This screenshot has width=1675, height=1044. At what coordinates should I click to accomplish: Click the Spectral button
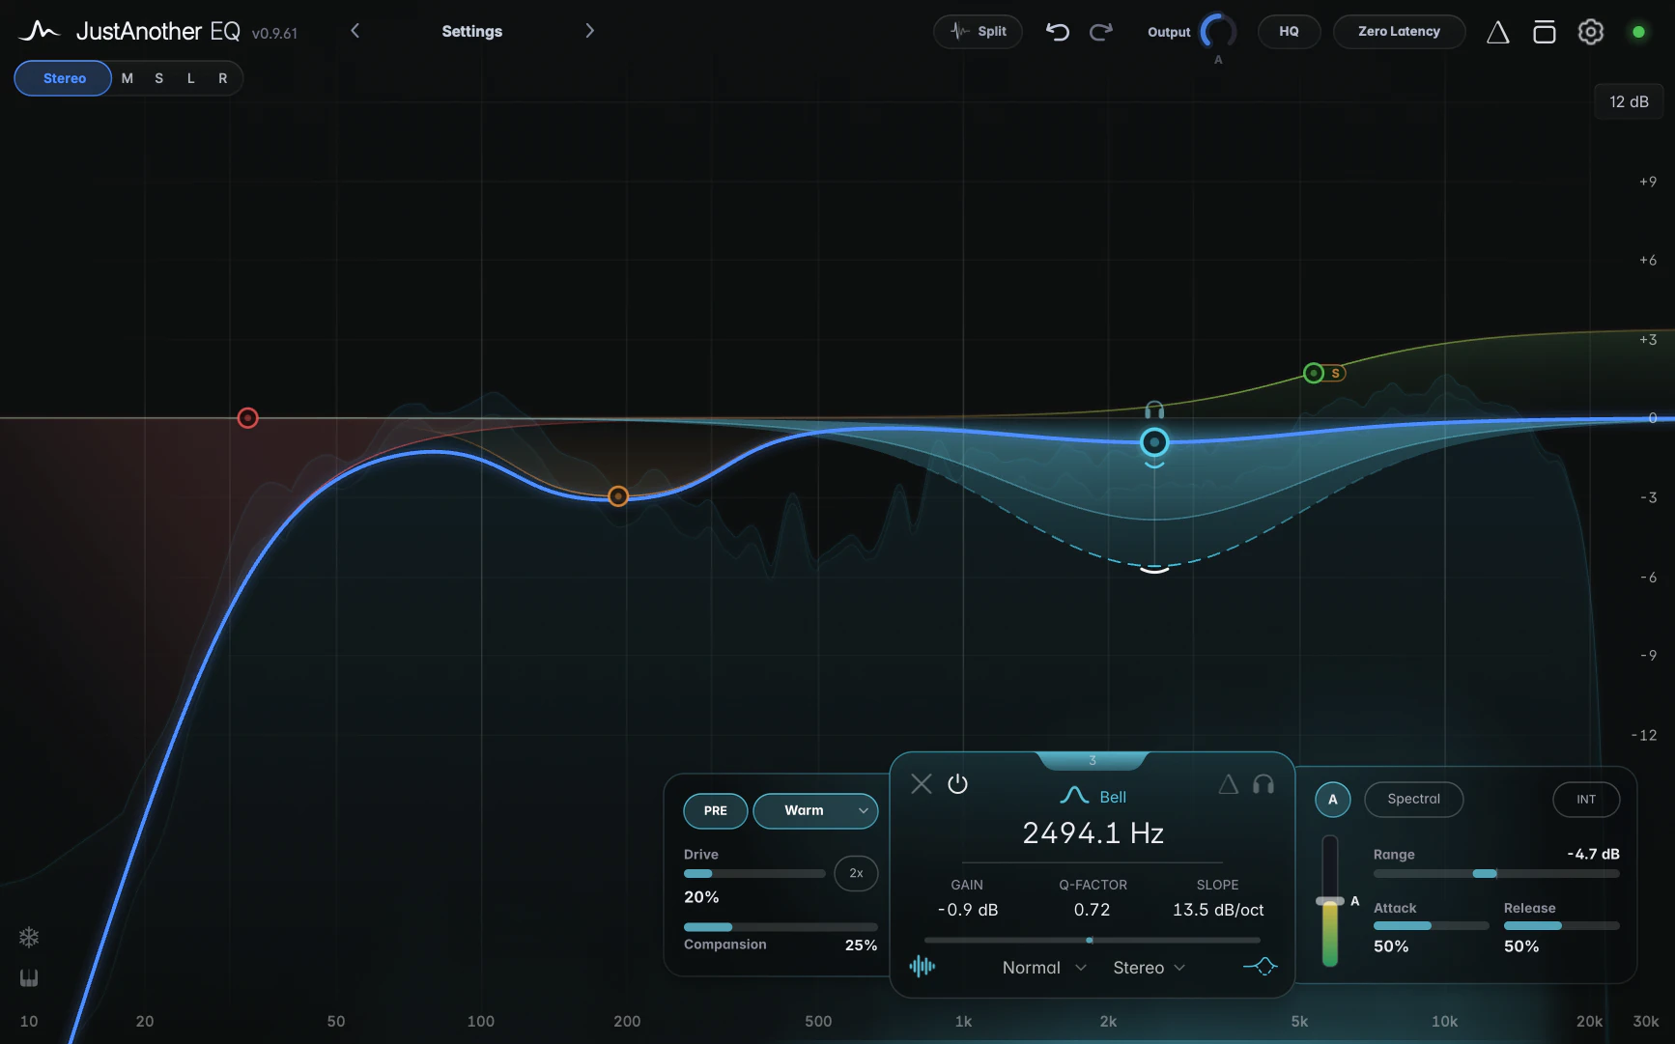(x=1413, y=799)
